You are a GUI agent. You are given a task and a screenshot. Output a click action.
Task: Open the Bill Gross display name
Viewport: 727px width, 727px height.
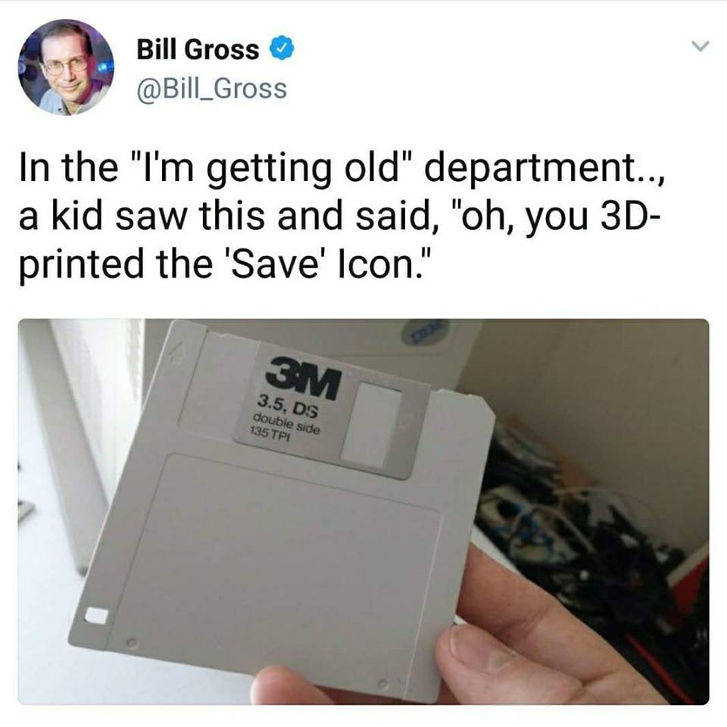click(198, 49)
